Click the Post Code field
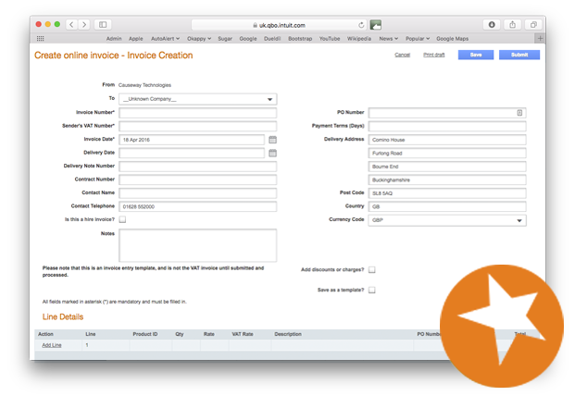Image resolution: width=575 pixels, height=396 pixels. pos(447,193)
